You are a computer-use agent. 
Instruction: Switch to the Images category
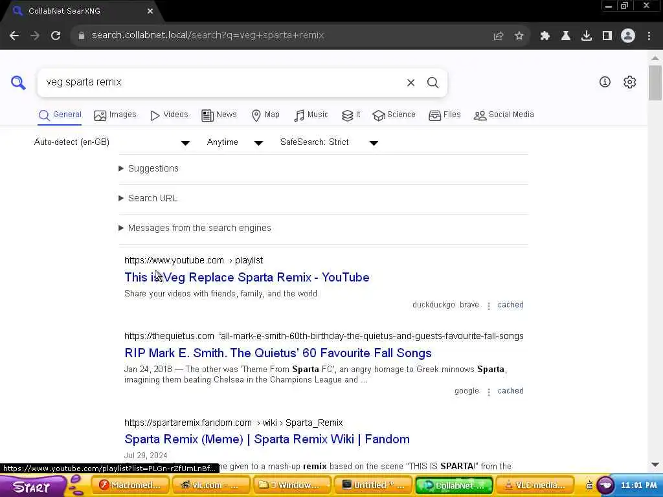[115, 115]
